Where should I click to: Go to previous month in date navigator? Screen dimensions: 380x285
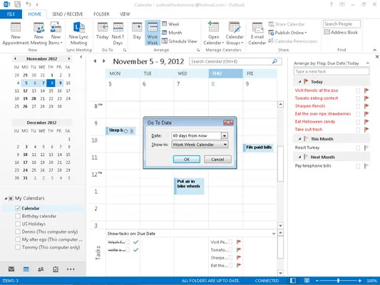click(15, 58)
